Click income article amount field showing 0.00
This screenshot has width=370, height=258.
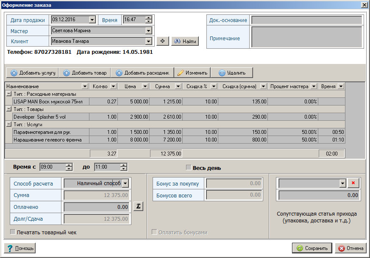coord(320,195)
